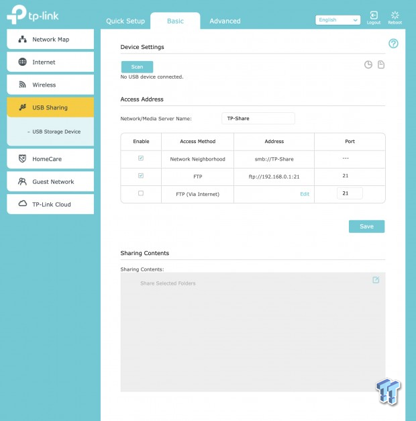The image size is (416, 421).
Task: Click the Logout icon
Action: coord(374,15)
